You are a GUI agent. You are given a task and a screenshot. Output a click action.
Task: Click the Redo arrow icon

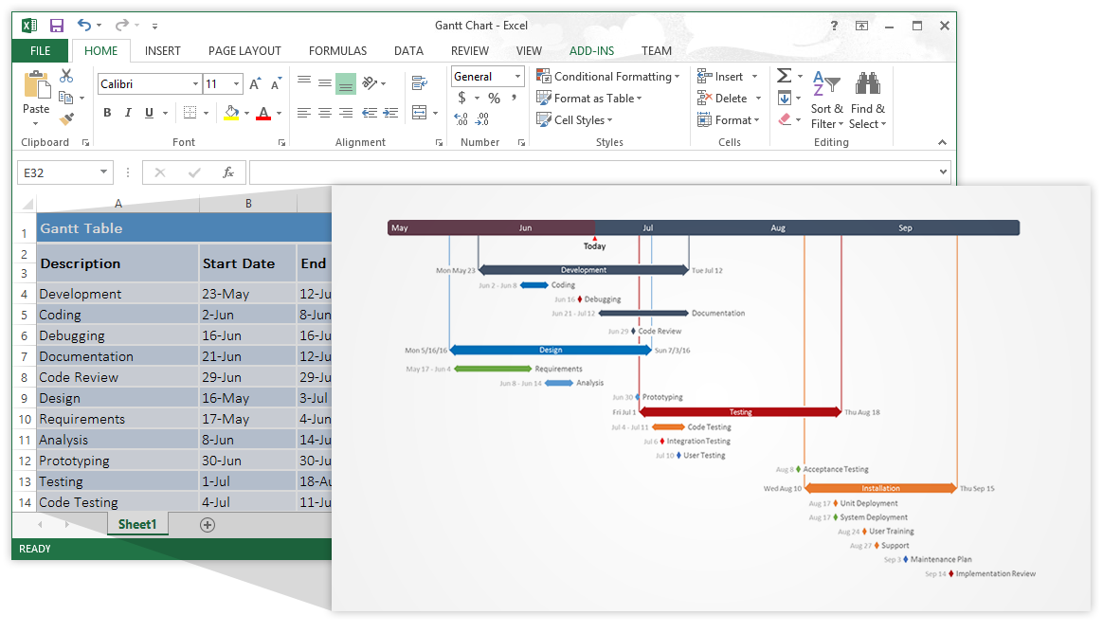(x=121, y=26)
